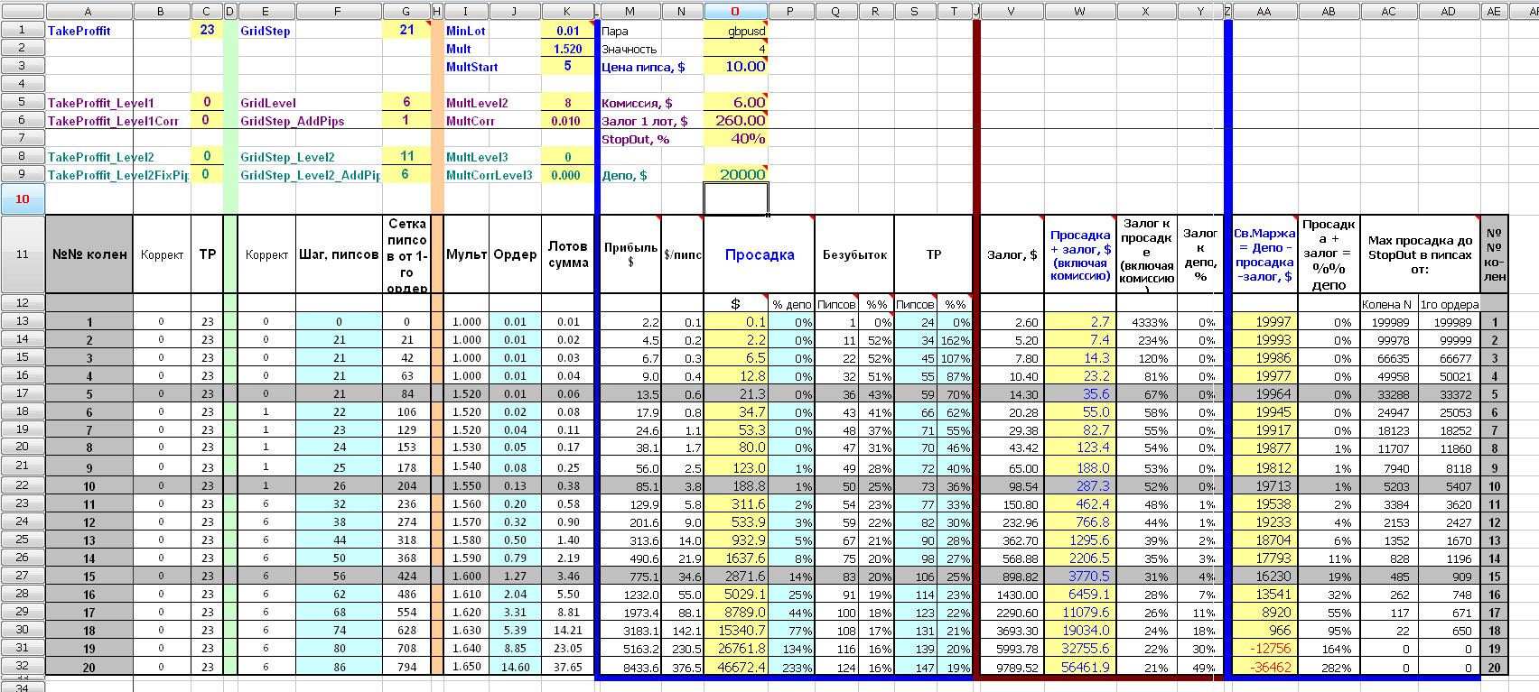Click the margin value 260.00 cell

(x=735, y=121)
